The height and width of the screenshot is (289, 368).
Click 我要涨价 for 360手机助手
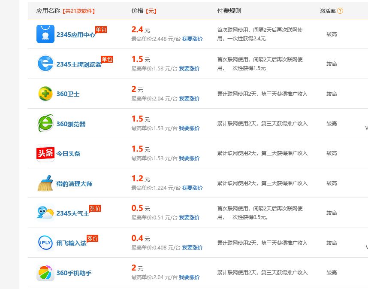point(189,277)
